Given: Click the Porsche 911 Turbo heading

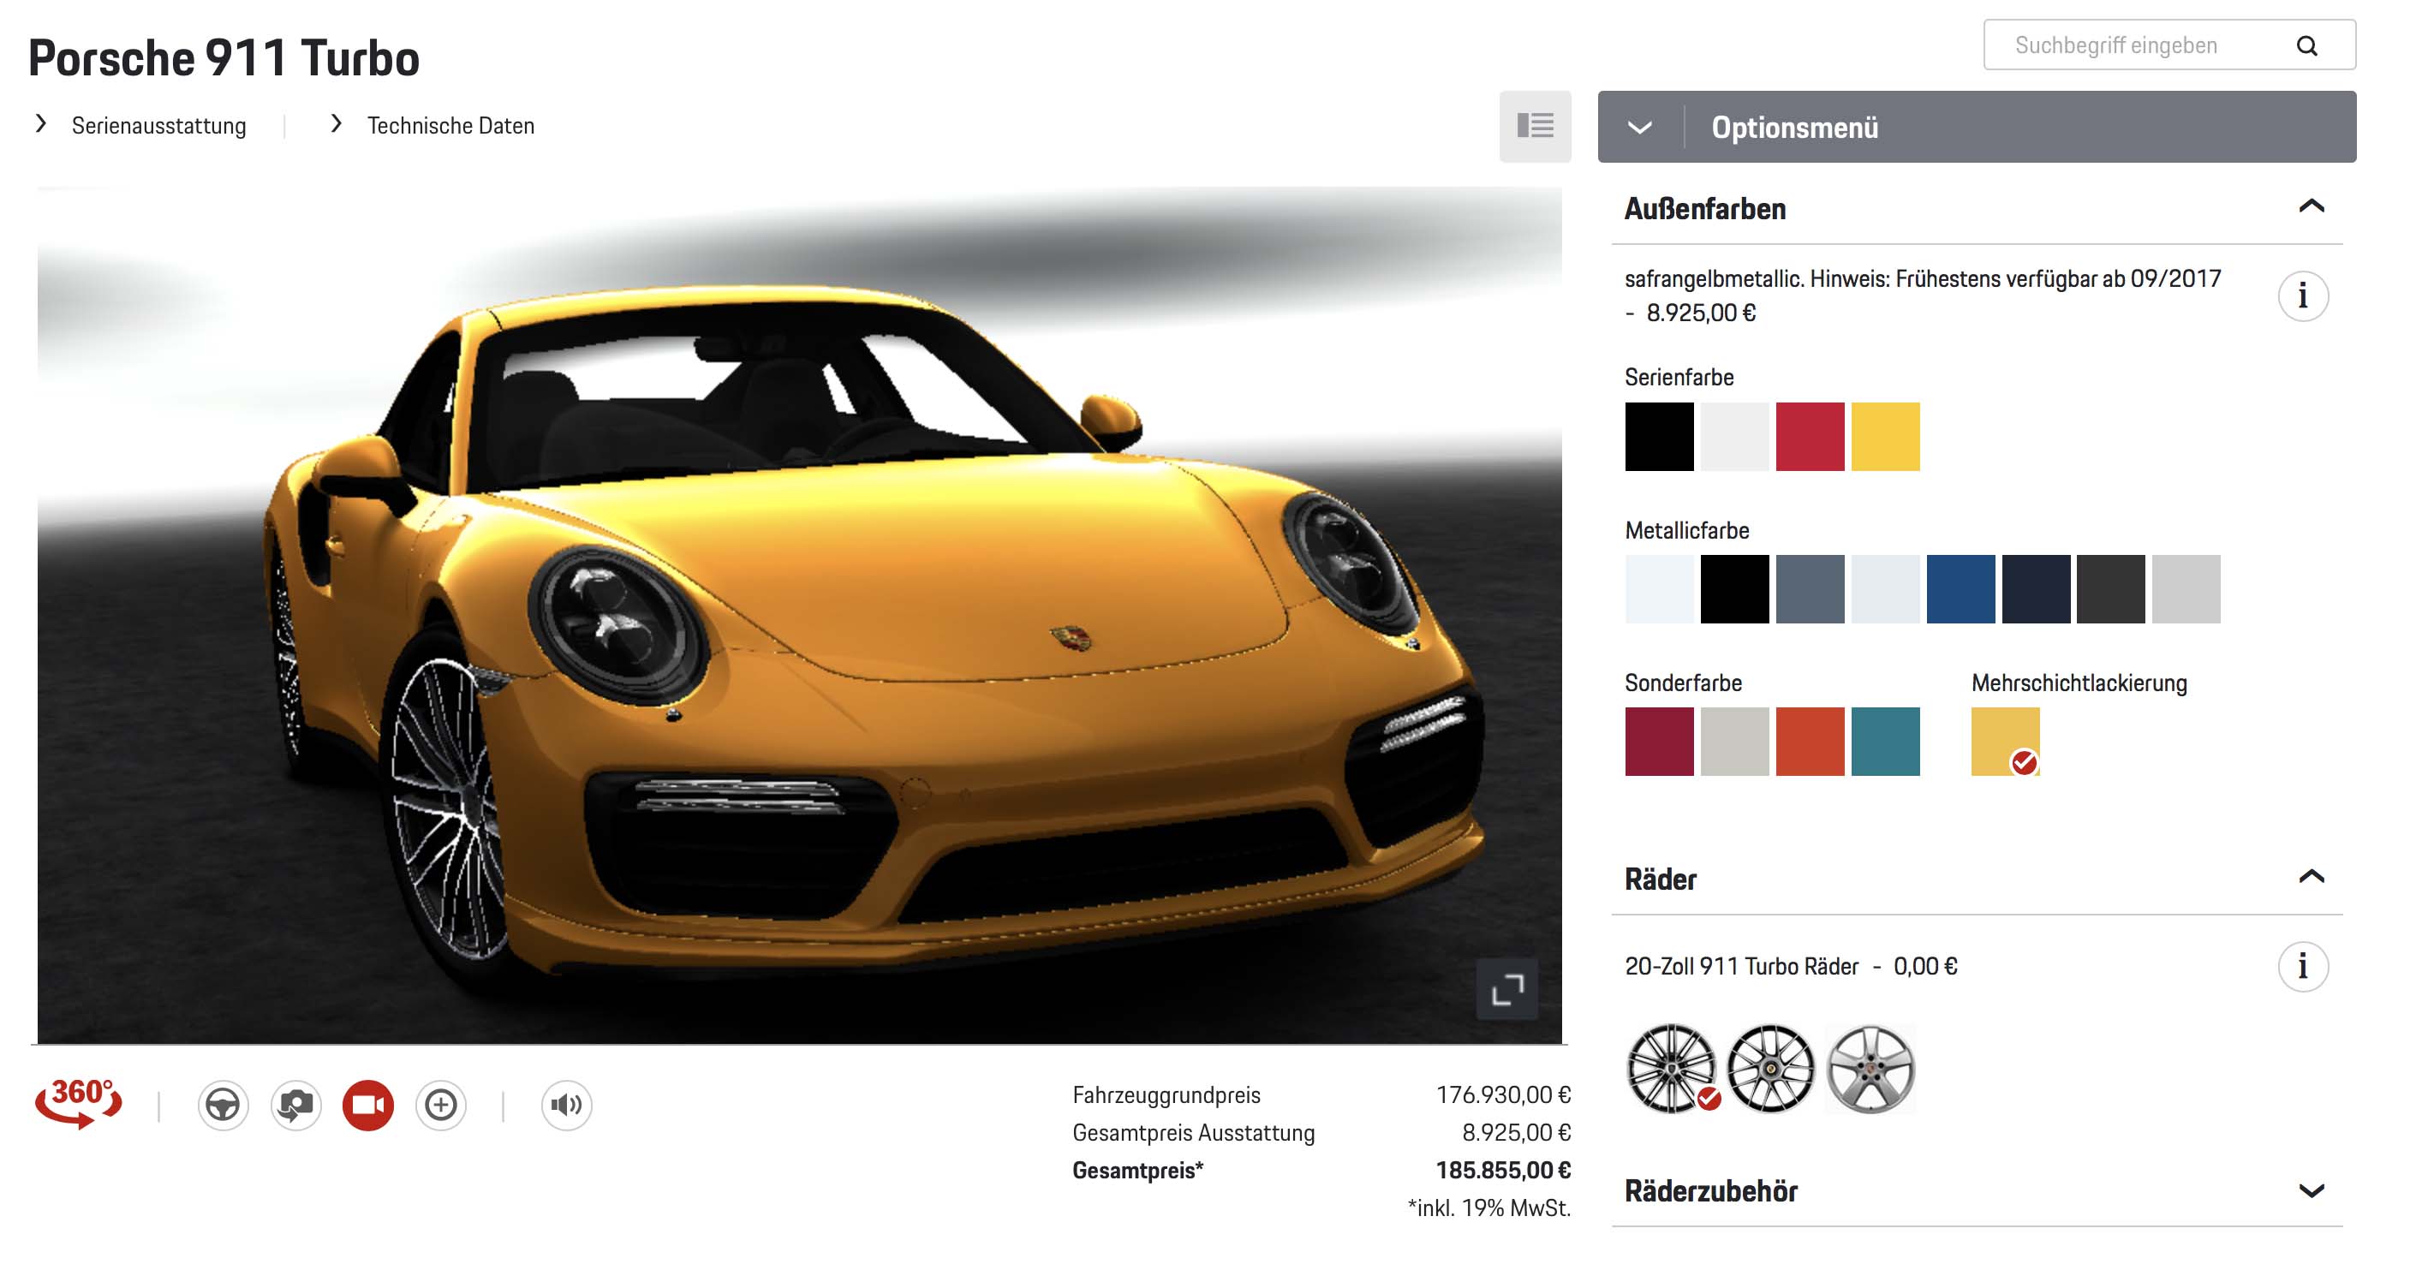Looking at the screenshot, I should point(224,58).
